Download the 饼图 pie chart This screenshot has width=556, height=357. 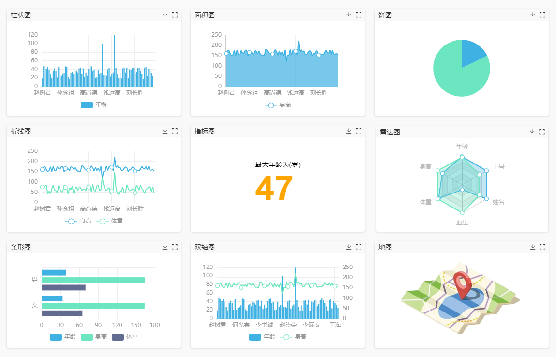tap(533, 15)
